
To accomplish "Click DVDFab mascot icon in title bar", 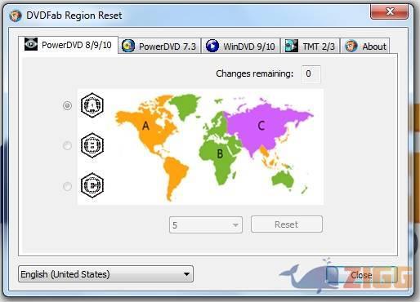I will (16, 16).
